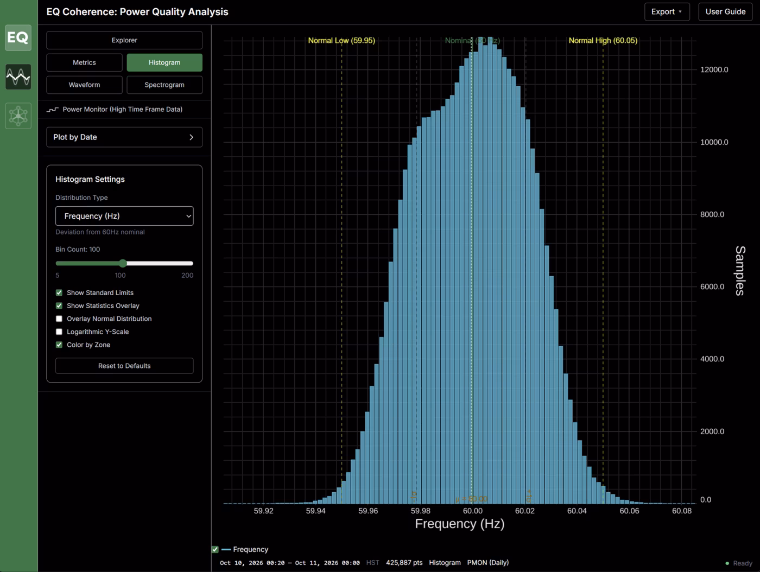This screenshot has height=572, width=760.
Task: Click the Normal High (60.05) label
Action: click(x=603, y=41)
